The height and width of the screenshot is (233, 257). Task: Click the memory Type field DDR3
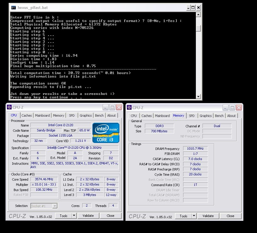click(x=159, y=126)
